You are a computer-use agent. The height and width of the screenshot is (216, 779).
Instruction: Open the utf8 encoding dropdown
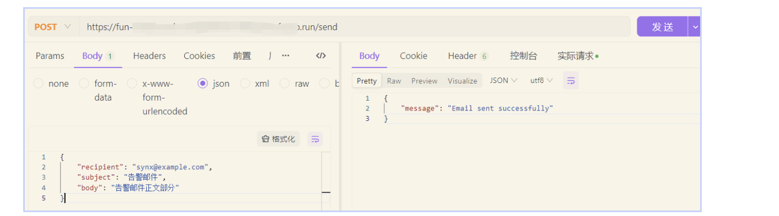point(541,81)
